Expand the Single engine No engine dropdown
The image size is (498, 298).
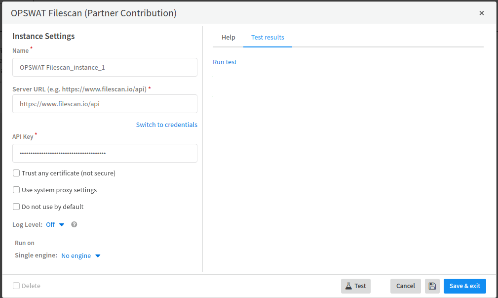[x=80, y=255]
